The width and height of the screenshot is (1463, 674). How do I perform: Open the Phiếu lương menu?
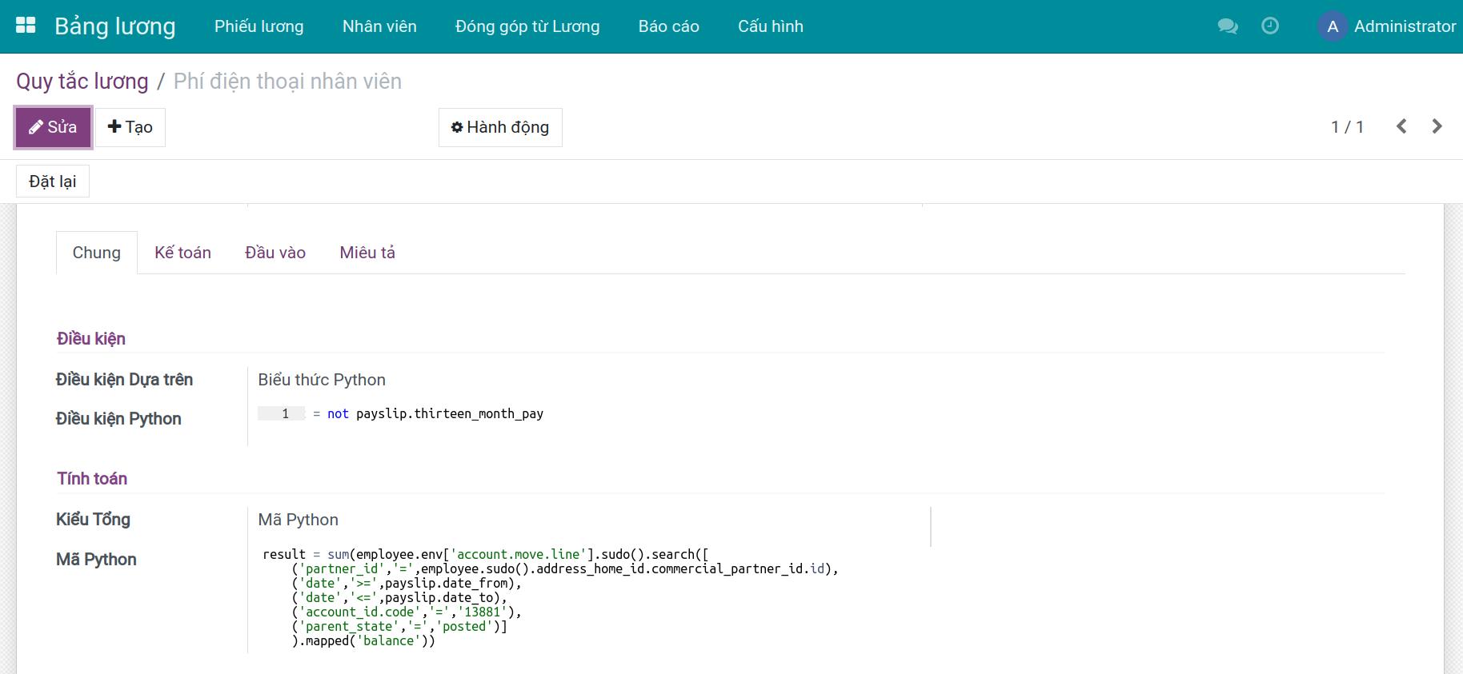259,26
